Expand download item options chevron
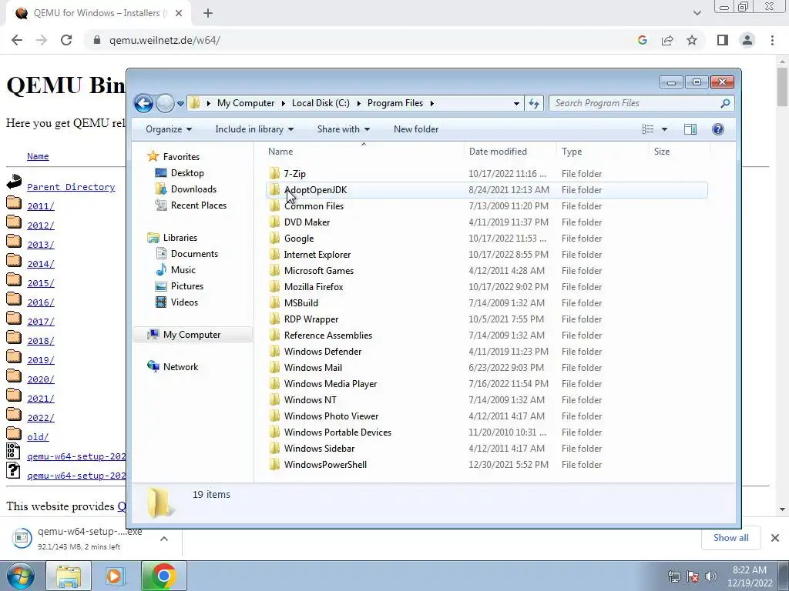 [163, 539]
